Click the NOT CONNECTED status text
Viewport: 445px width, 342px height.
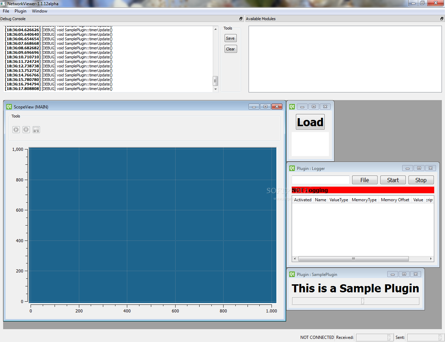(x=317, y=337)
